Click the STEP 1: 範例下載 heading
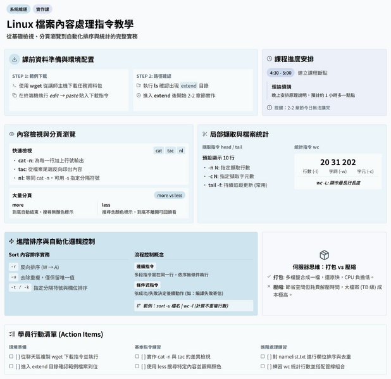Viewport: 391px width, 379px height. [30, 76]
